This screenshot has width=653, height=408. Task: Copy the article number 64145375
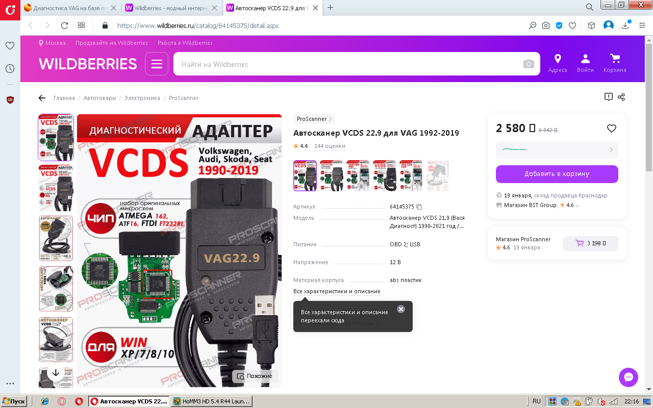point(419,207)
